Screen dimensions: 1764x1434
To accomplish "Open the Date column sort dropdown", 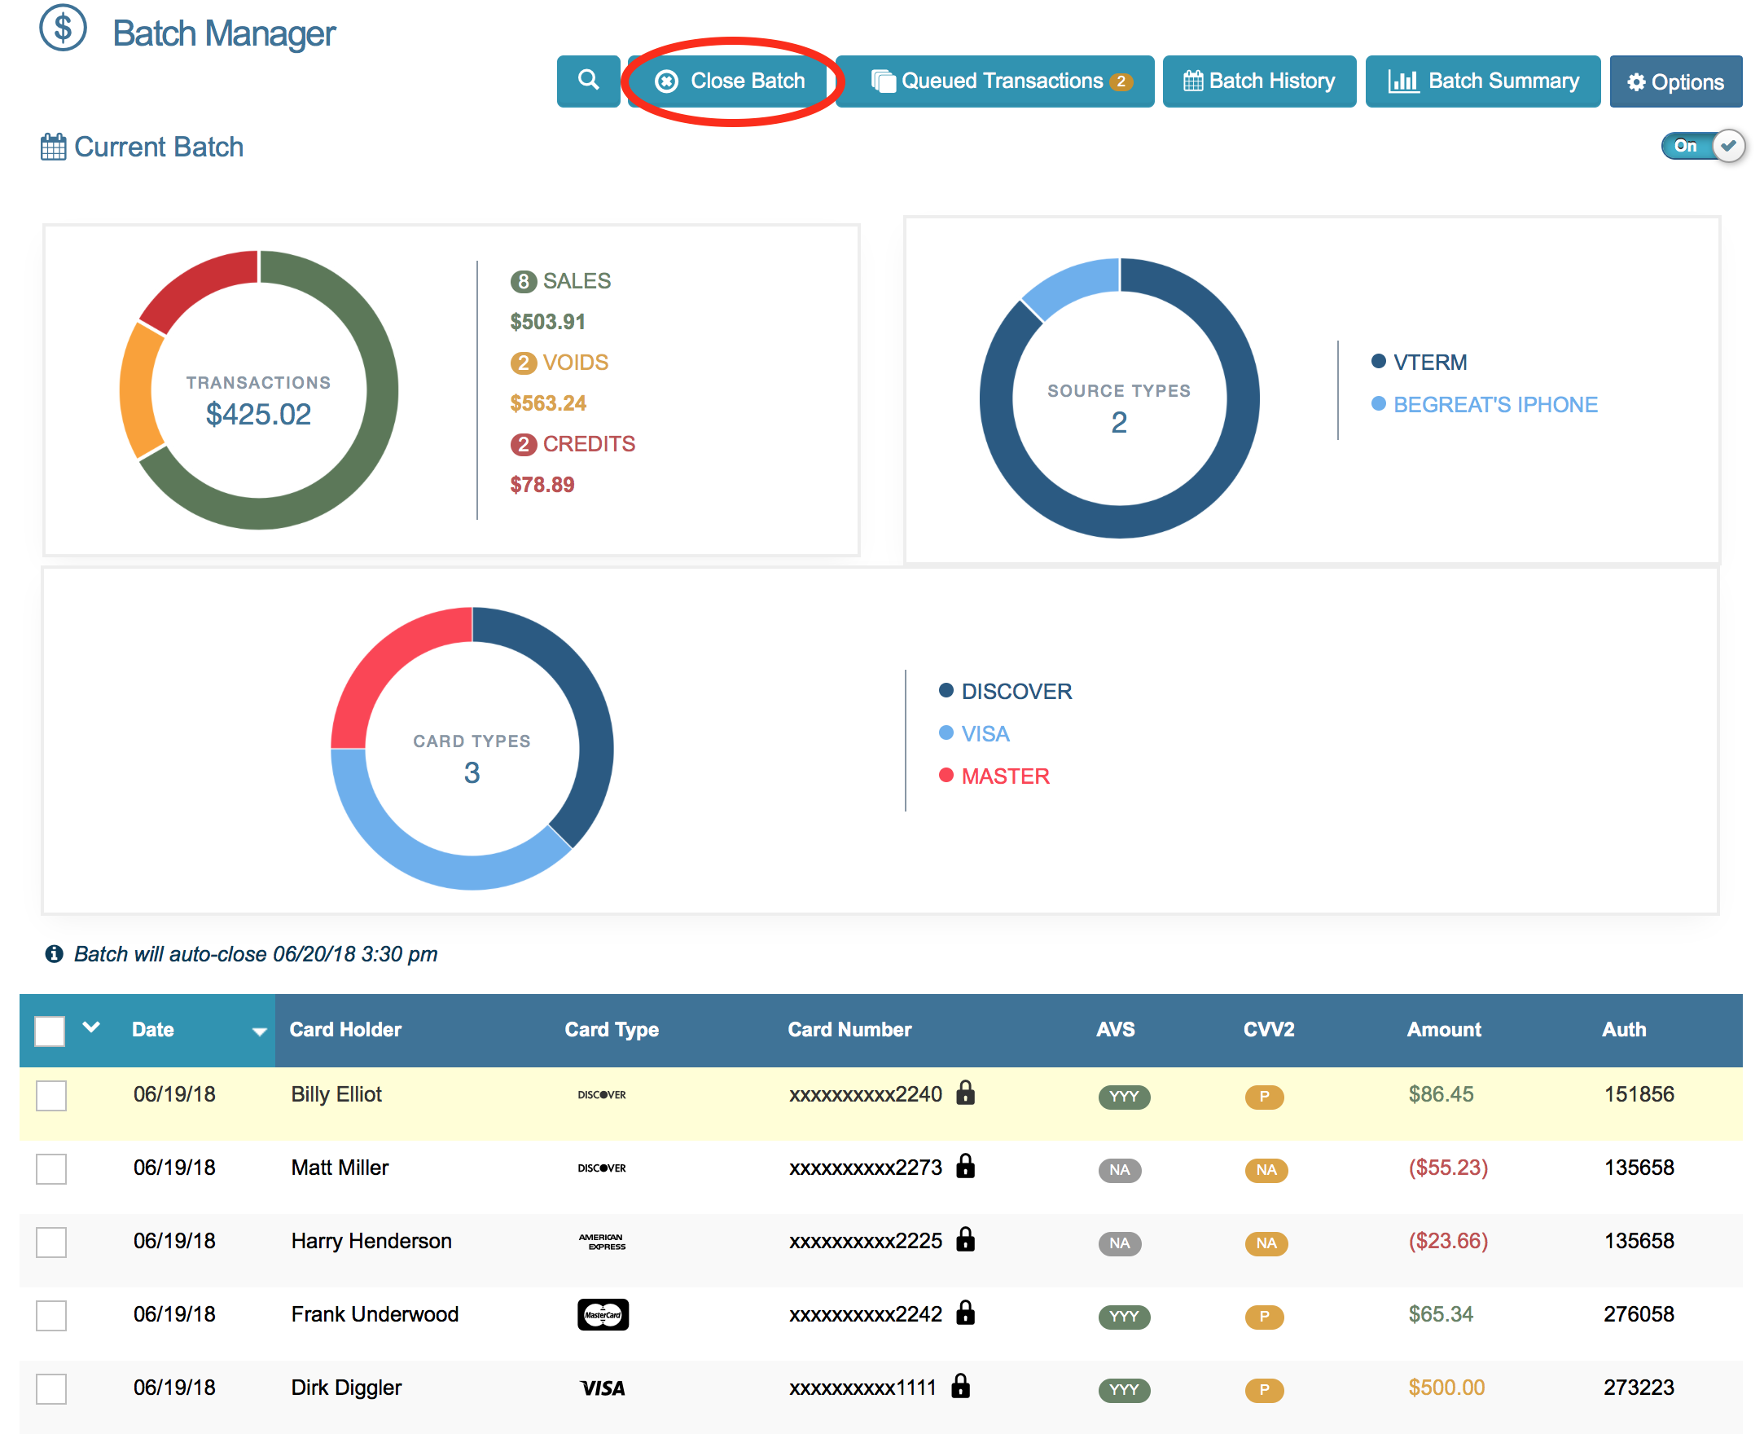I will (x=259, y=1031).
